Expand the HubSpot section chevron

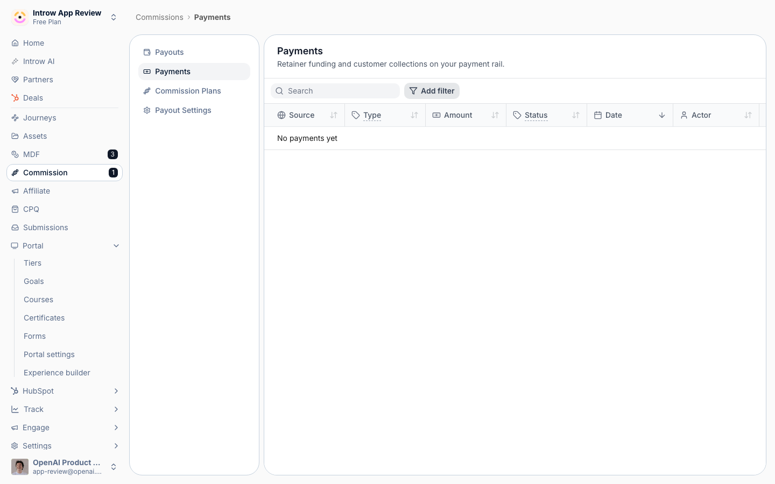[116, 391]
